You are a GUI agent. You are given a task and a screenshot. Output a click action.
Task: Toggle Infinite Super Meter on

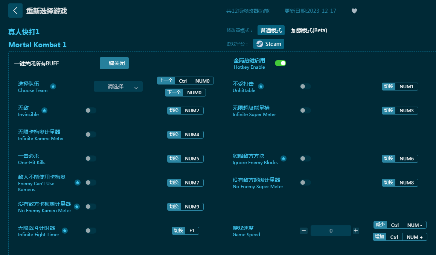click(305, 110)
